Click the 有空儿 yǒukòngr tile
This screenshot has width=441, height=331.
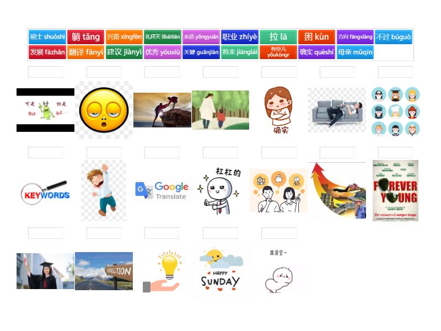point(278,52)
